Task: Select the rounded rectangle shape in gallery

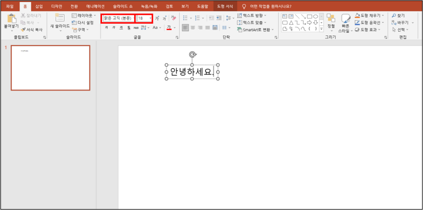Action: [284, 22]
